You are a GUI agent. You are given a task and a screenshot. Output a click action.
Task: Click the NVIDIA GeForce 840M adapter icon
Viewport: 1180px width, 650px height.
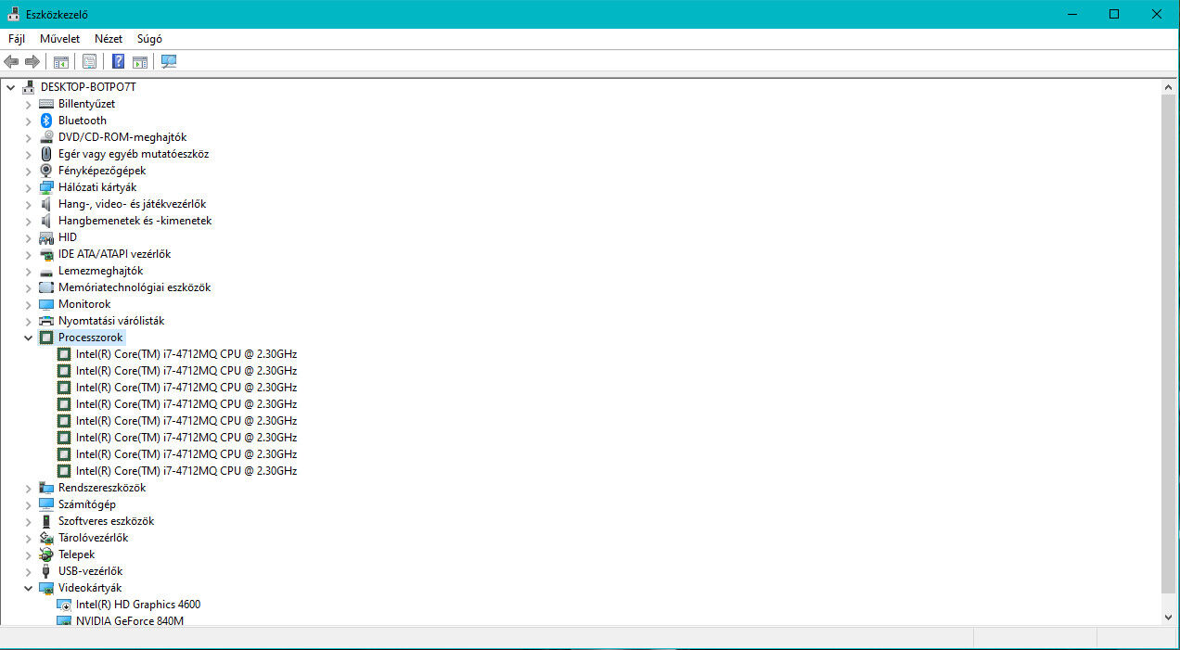click(x=64, y=621)
